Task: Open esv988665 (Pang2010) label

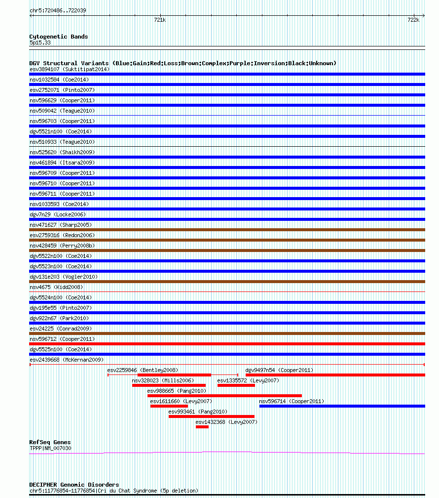Action: 177,391
